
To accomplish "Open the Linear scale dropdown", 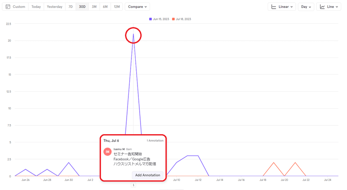I will pyautogui.click(x=282, y=6).
